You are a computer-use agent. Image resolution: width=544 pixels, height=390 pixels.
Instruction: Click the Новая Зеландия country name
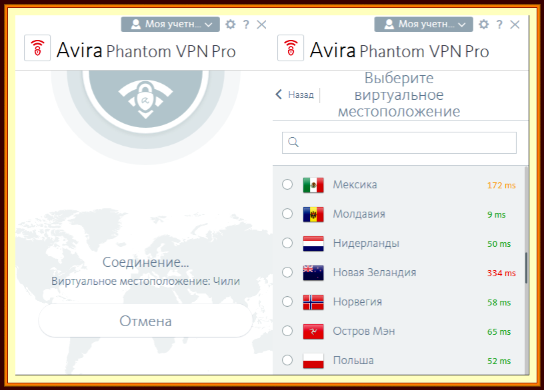click(x=375, y=273)
